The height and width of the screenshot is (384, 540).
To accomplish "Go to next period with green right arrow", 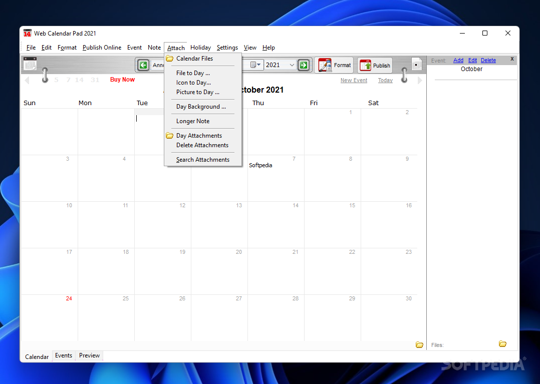I will pyautogui.click(x=304, y=65).
